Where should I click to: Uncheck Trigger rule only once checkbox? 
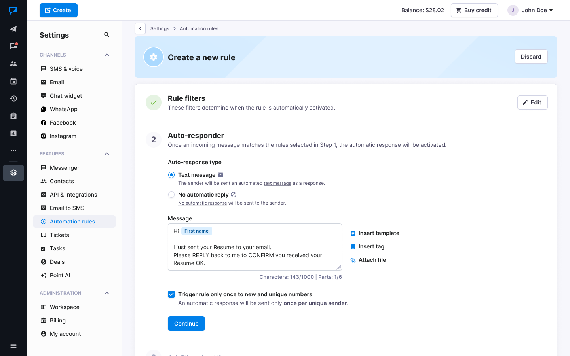tap(171, 294)
